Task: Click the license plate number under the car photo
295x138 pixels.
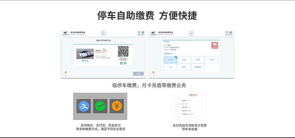Action: pos(85,61)
